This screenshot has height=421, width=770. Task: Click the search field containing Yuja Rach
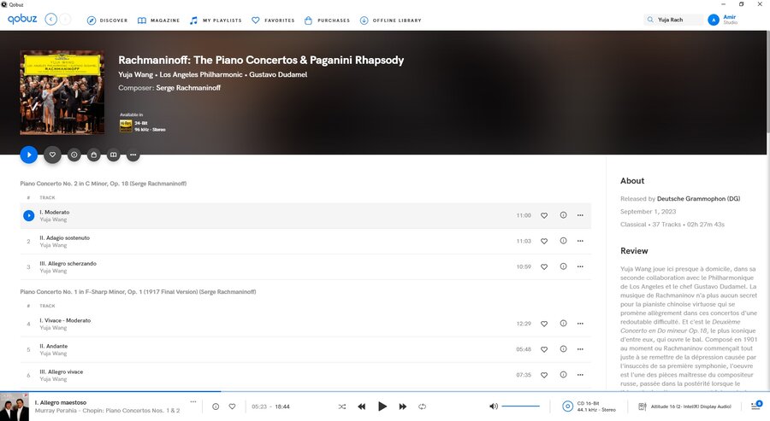tap(673, 20)
